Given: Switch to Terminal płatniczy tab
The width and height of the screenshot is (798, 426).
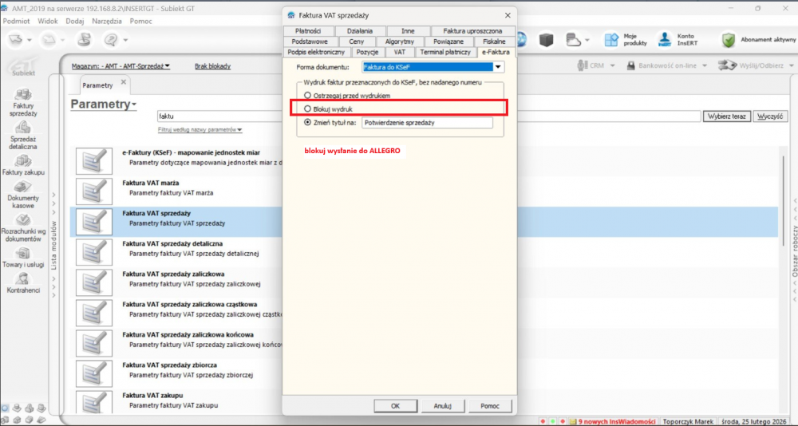Looking at the screenshot, I should pyautogui.click(x=446, y=52).
